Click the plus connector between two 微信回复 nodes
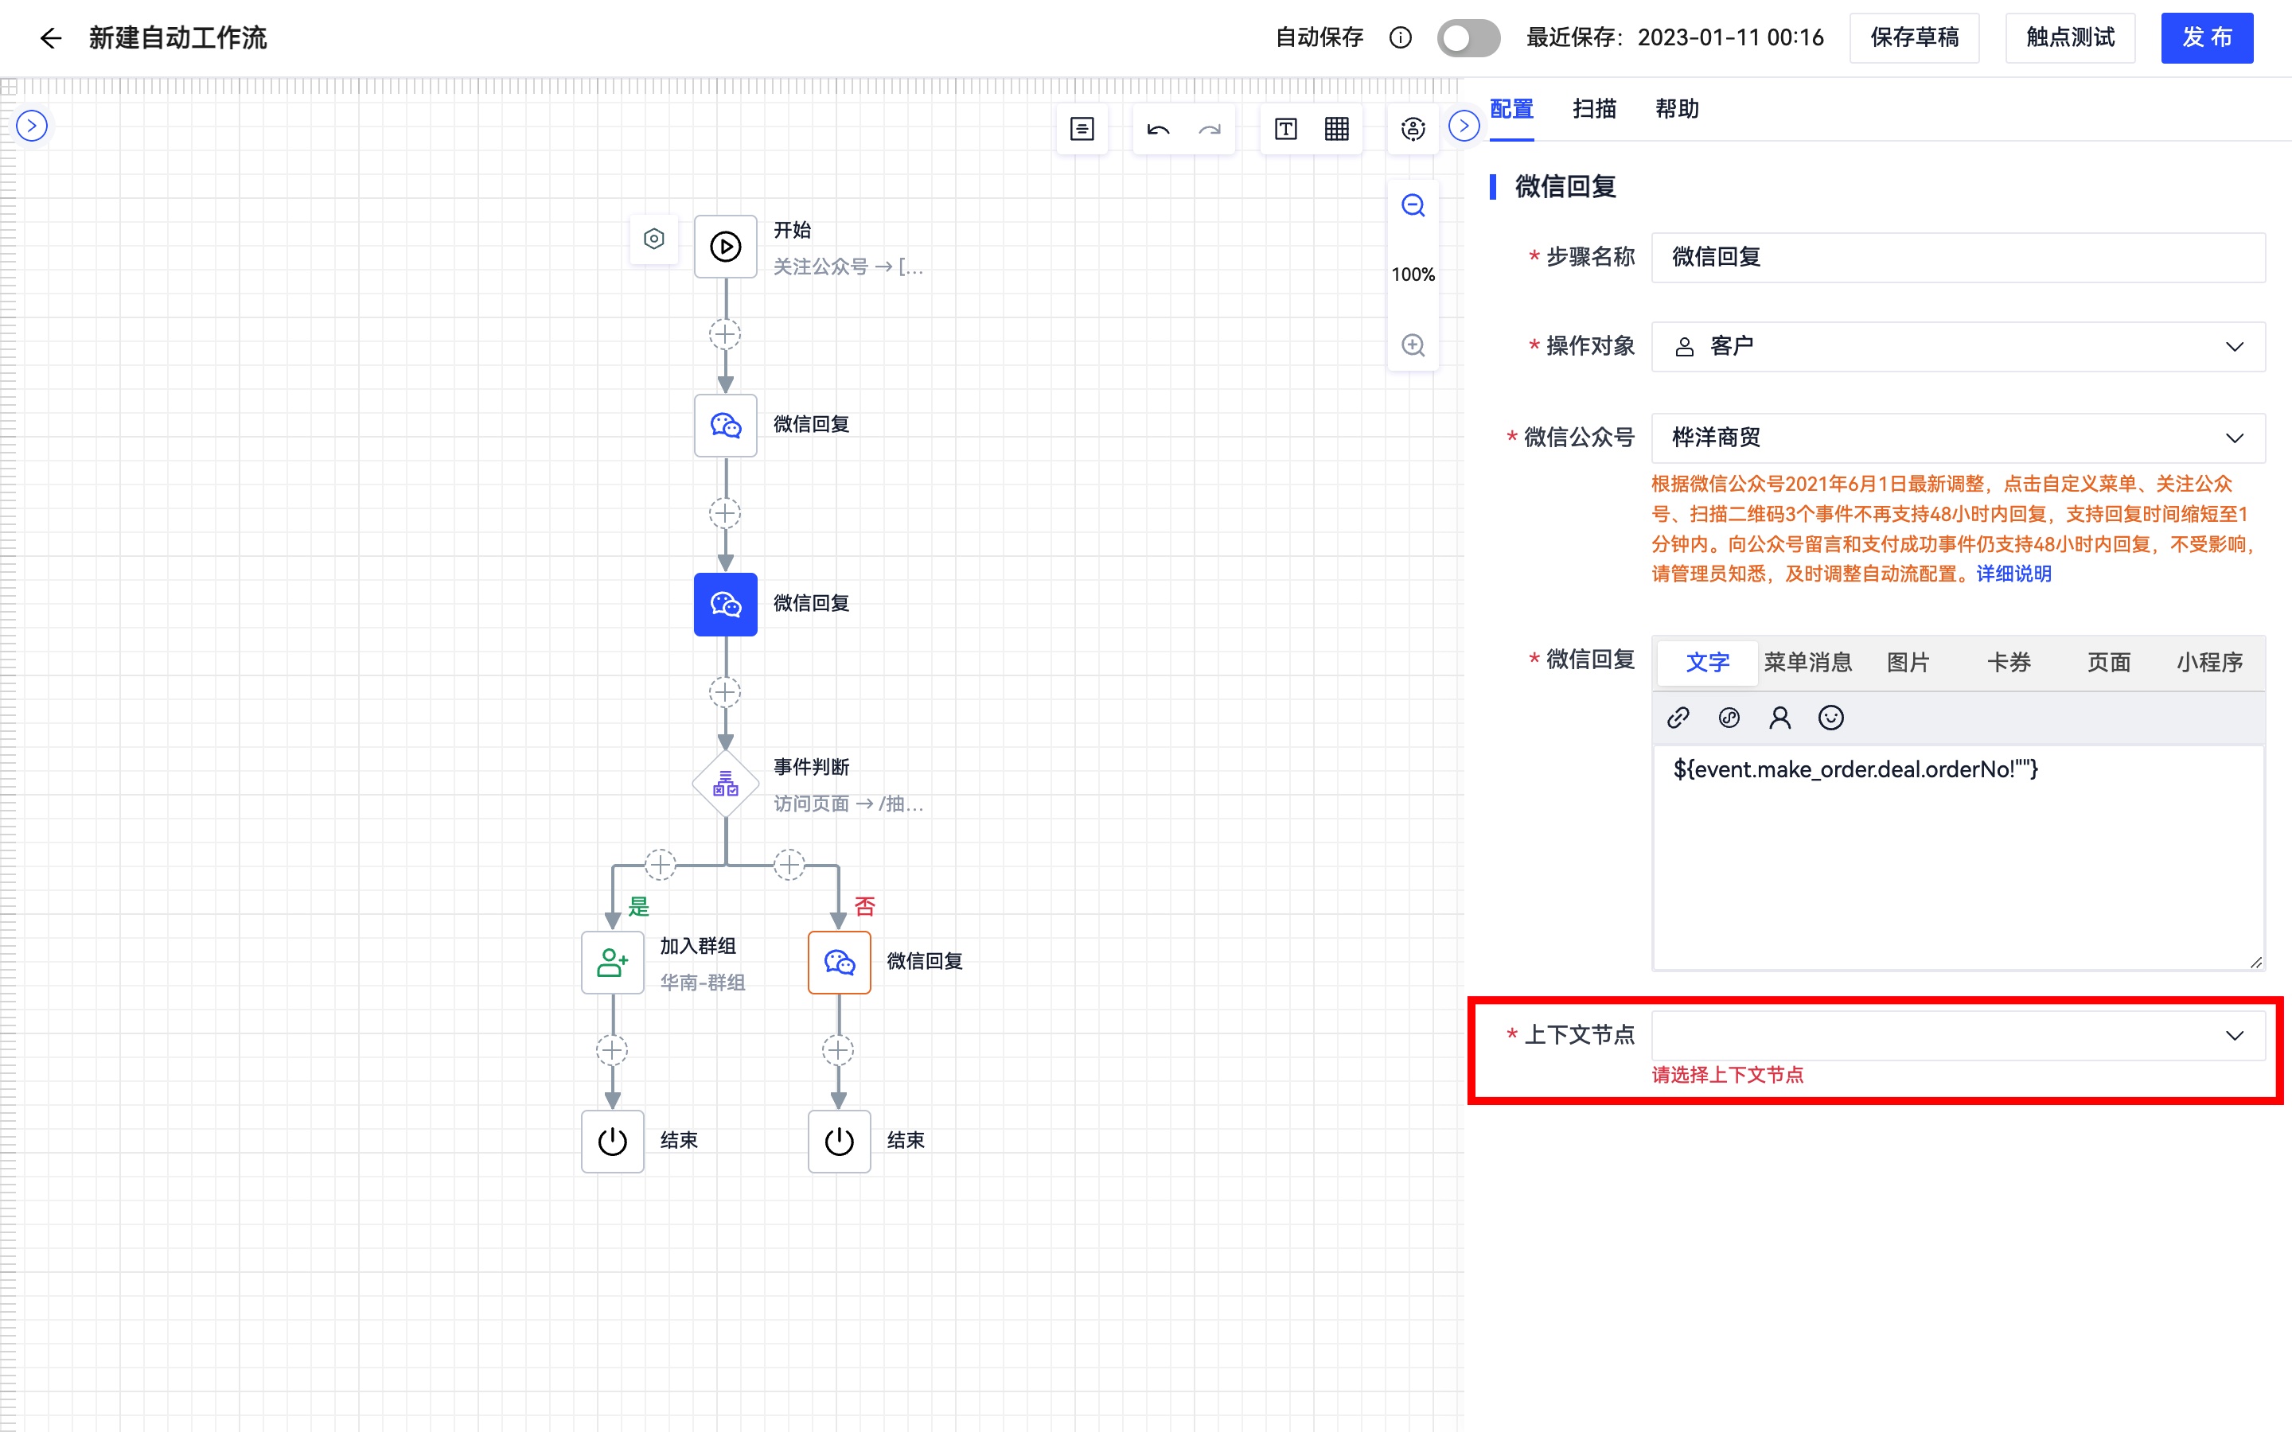 [726, 513]
